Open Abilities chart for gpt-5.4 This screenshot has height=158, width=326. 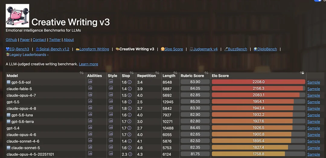click(x=90, y=127)
